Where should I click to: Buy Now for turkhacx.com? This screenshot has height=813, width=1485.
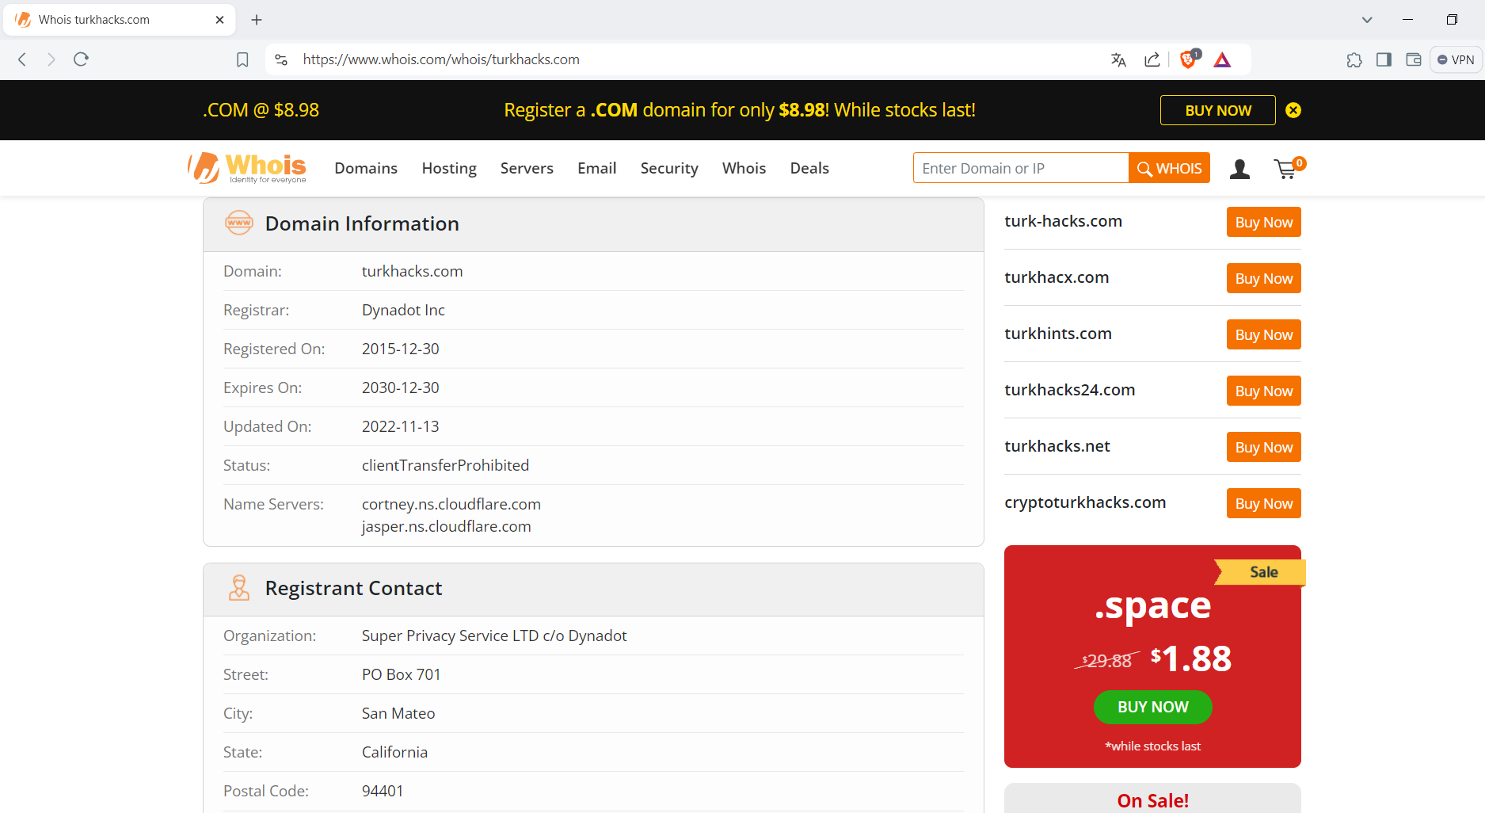[x=1264, y=279]
